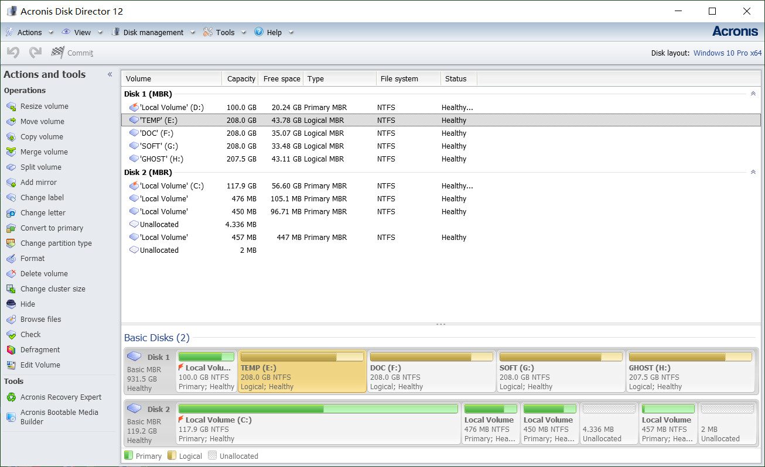Click the Format operation icon
The image size is (765, 467).
(x=11, y=259)
